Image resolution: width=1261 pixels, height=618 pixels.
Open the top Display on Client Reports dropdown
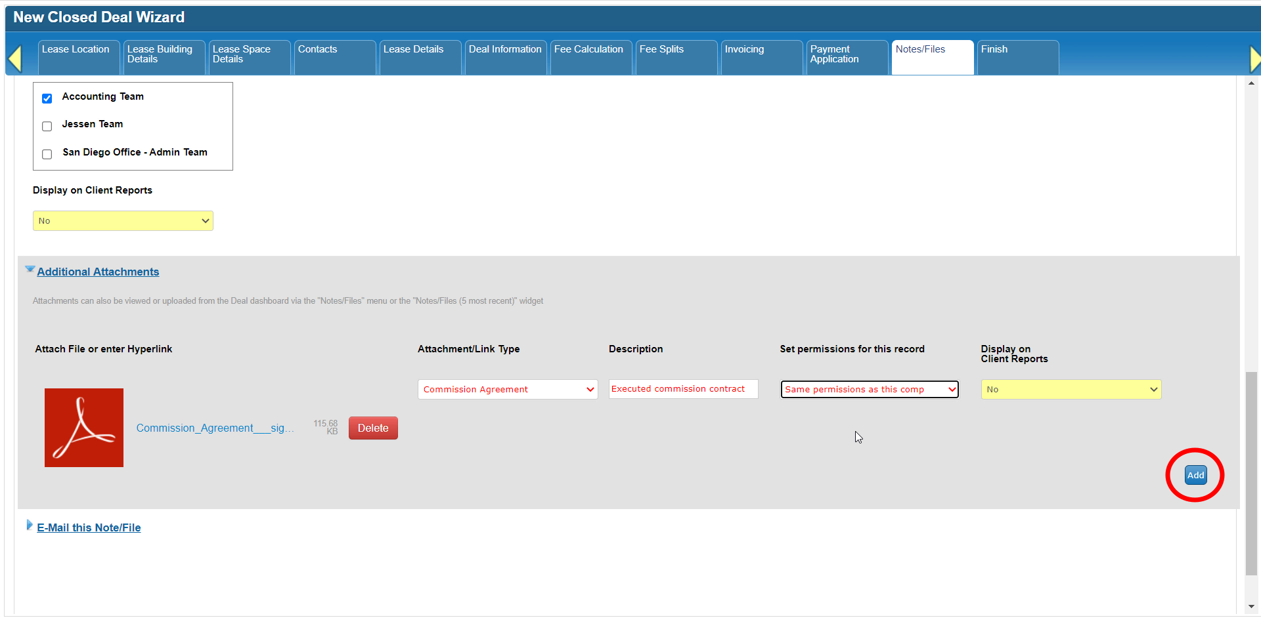point(123,221)
